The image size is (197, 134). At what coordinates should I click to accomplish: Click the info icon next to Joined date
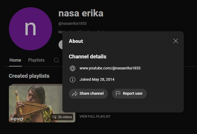73,80
